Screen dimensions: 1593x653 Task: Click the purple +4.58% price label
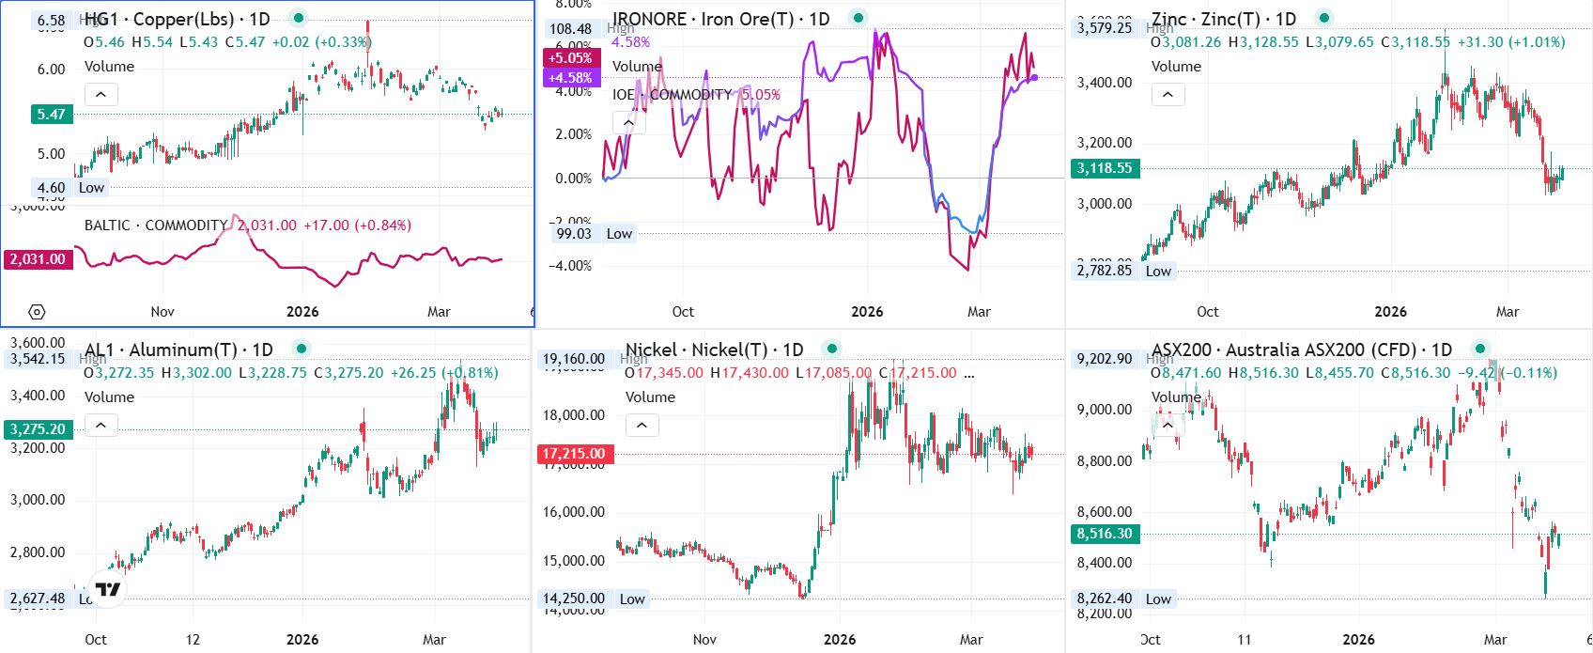pos(570,78)
